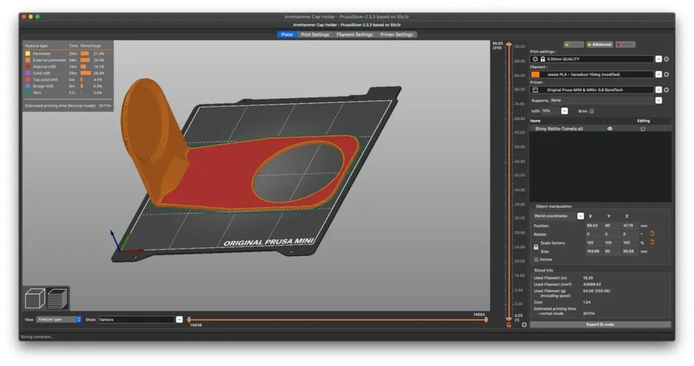
Task: Click the Show Options field
Action: coord(137,319)
